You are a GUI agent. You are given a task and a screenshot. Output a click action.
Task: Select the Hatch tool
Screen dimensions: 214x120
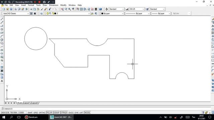click(x=2, y=67)
